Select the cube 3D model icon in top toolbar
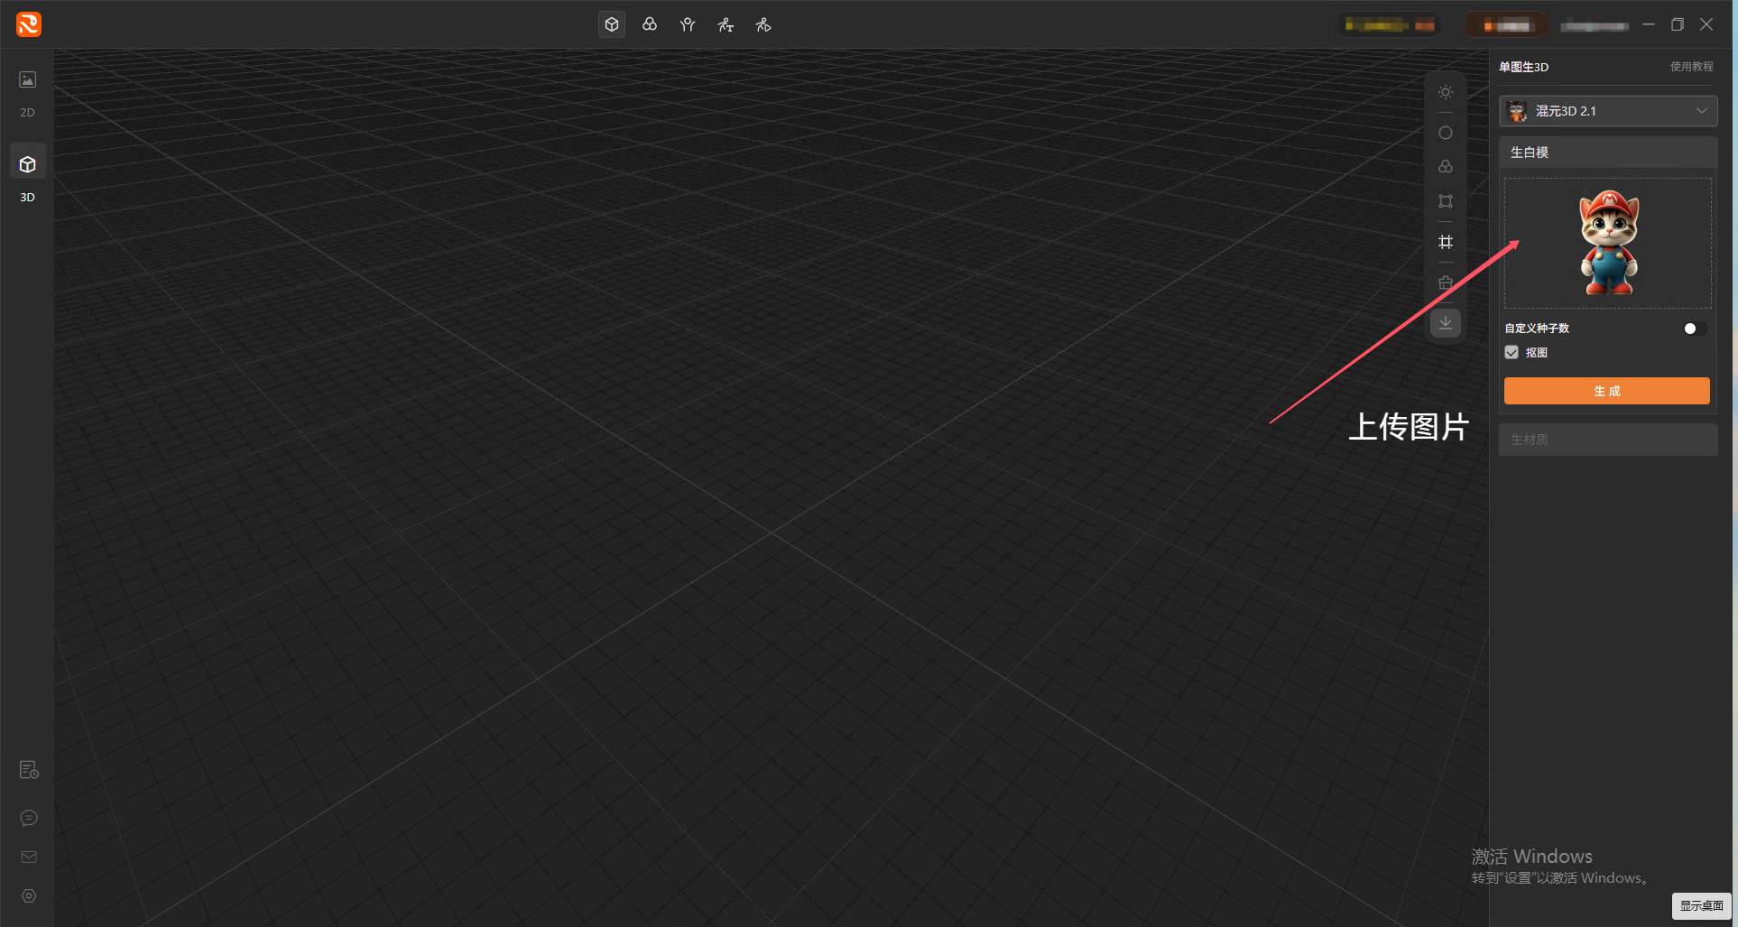The width and height of the screenshot is (1738, 927). click(612, 24)
